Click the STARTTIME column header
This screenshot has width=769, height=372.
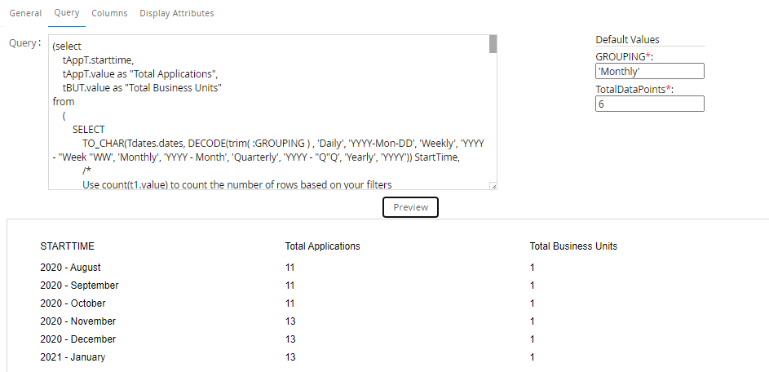click(x=71, y=246)
